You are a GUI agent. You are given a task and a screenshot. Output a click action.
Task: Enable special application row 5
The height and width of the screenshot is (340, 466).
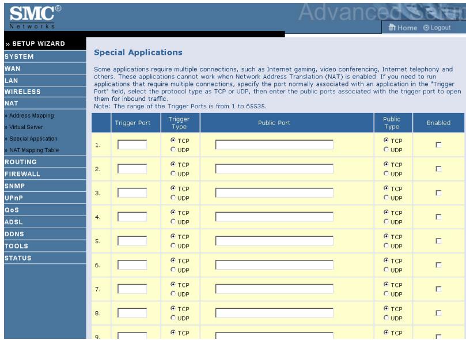tap(438, 241)
